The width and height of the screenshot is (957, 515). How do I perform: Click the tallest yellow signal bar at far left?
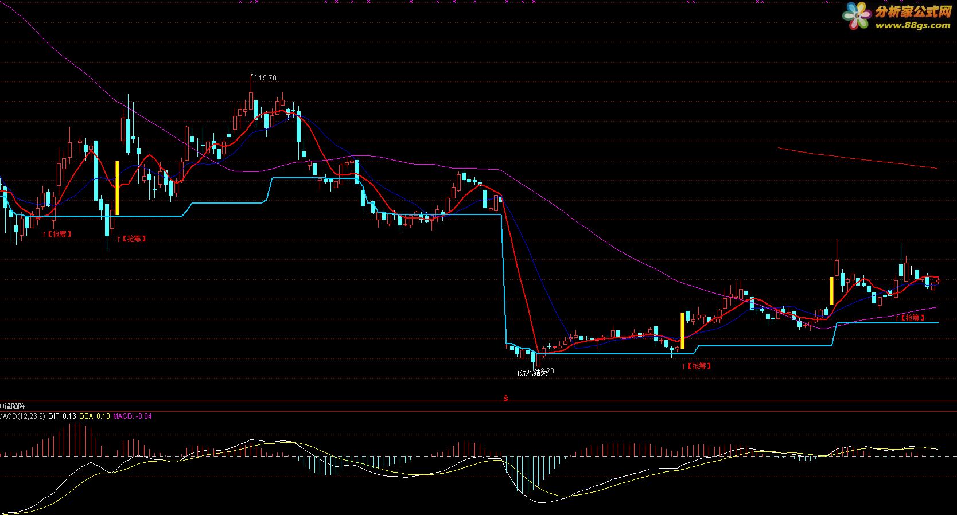click(118, 188)
